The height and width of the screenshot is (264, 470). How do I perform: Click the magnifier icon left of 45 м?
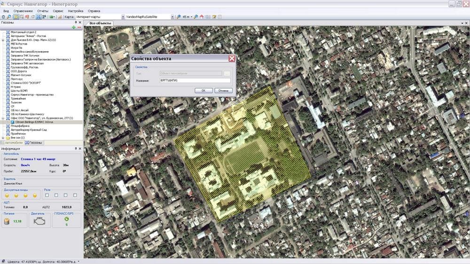[179, 17]
